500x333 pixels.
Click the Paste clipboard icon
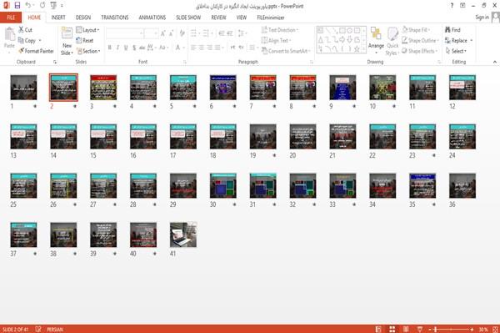[9, 34]
